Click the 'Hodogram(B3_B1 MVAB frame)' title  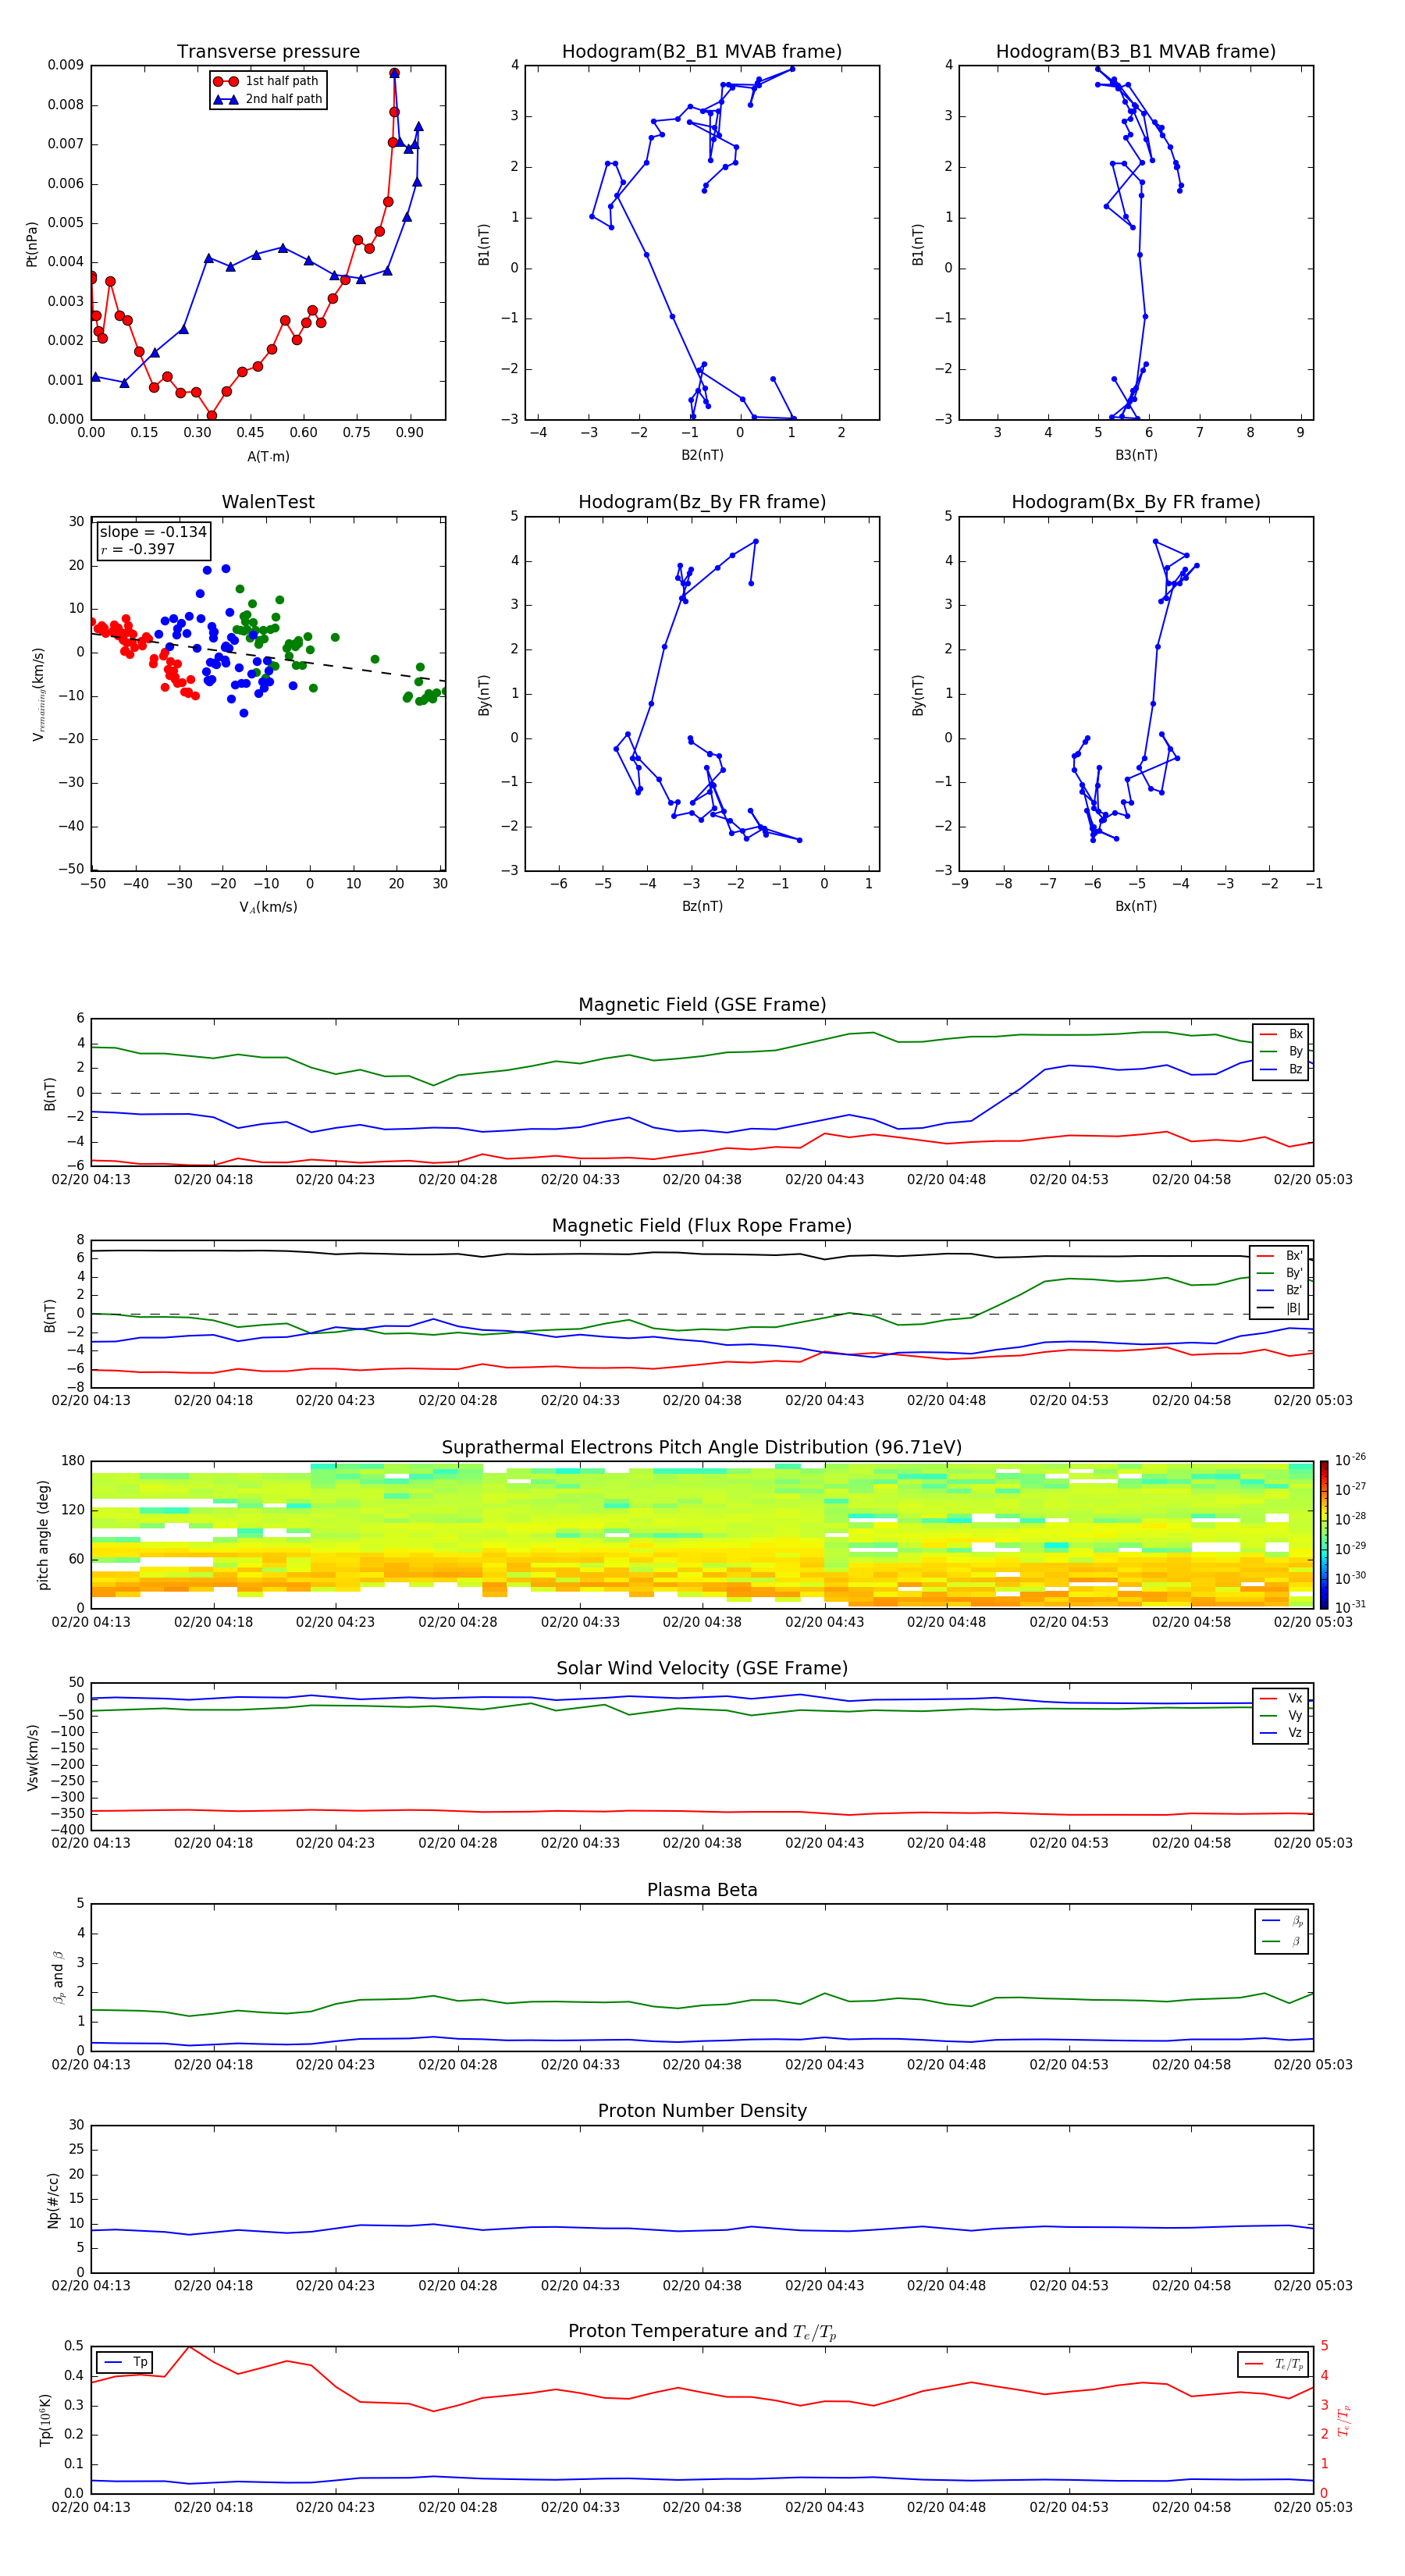pyautogui.click(x=1136, y=52)
